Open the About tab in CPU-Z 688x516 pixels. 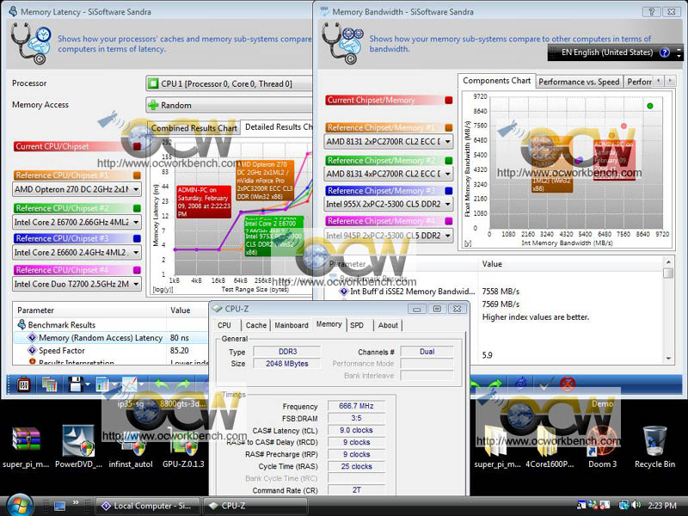point(388,325)
